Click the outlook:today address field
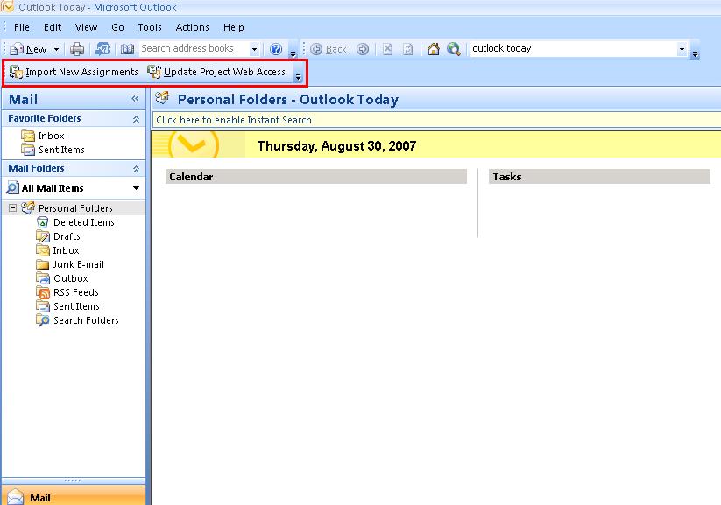This screenshot has width=721, height=505. tap(573, 49)
